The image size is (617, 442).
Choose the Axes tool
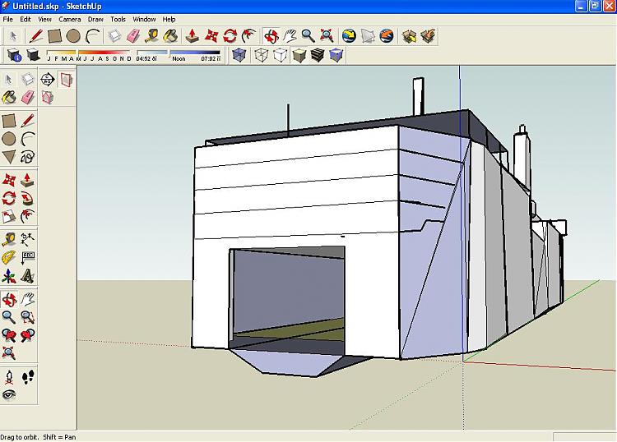[x=9, y=278]
